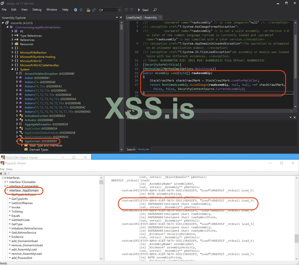Click the navigate forward arrow icon
This screenshot has height=265, width=299.
point(81,10)
